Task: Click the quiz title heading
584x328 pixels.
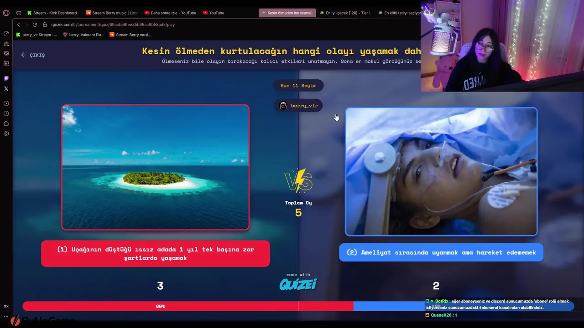Action: 282,51
